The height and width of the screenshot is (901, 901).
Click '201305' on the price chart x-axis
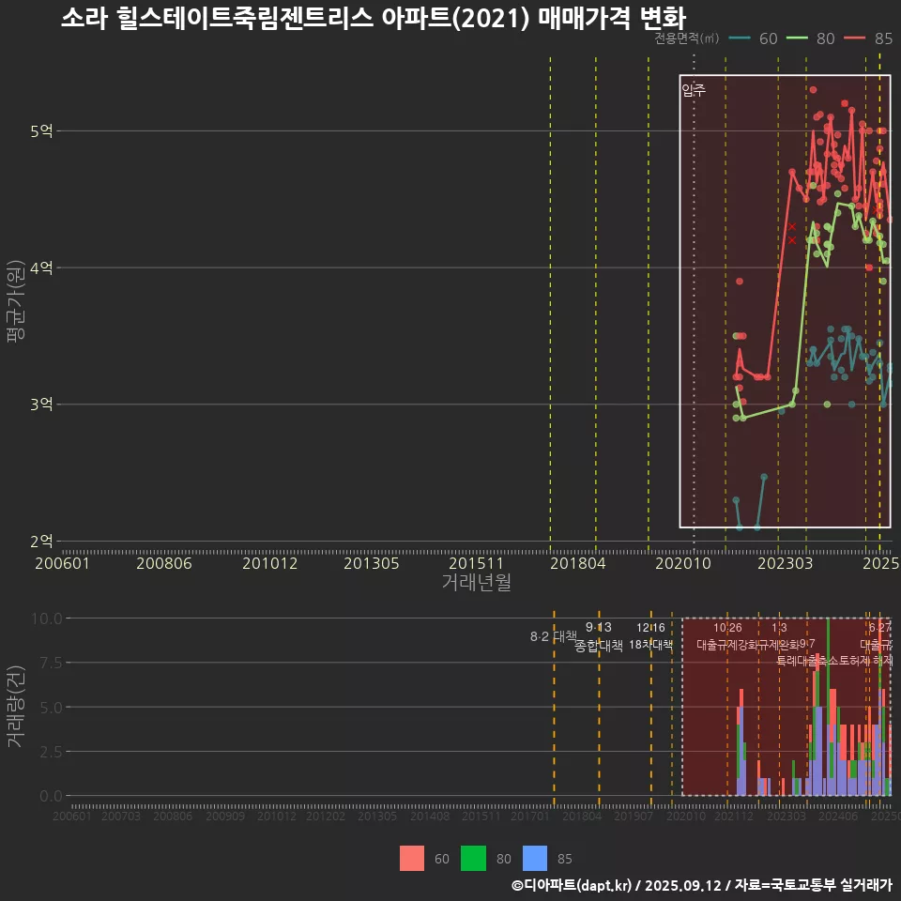tap(372, 563)
